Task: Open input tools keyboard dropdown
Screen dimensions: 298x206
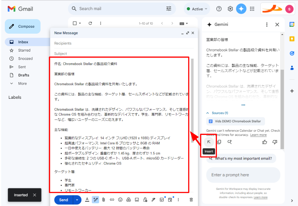Action: click(x=184, y=23)
